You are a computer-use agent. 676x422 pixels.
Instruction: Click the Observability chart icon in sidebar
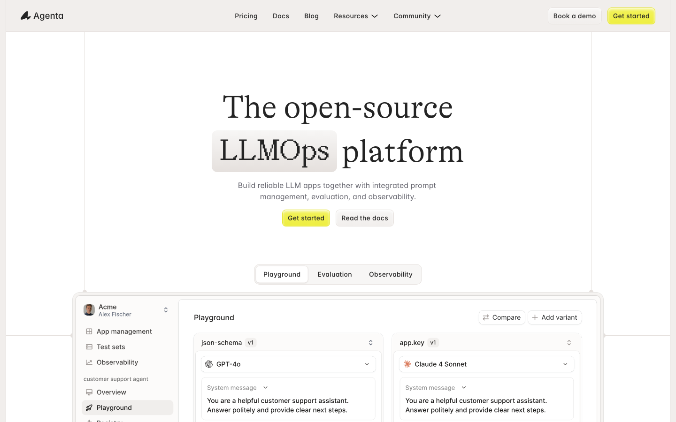pyautogui.click(x=89, y=362)
